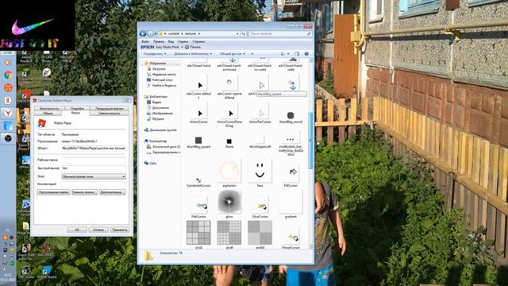
Task: Open the Файл menu
Action: [x=145, y=41]
